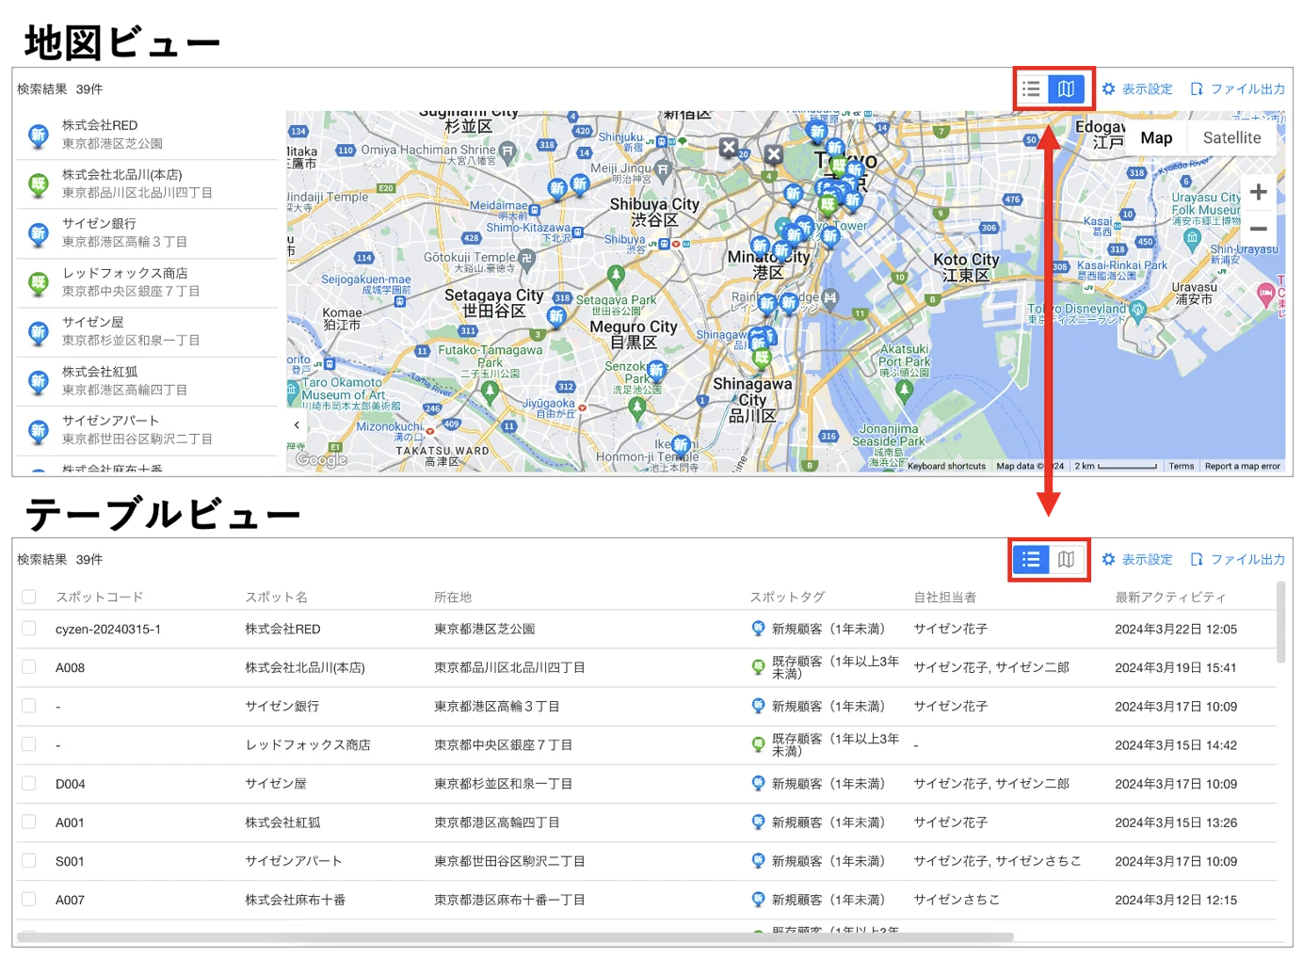Check the A007 row checkbox
The image size is (1303, 958).
click(28, 900)
